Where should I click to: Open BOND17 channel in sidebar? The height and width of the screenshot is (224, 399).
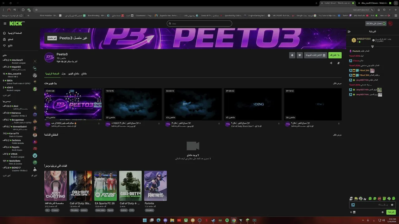(x=20, y=169)
